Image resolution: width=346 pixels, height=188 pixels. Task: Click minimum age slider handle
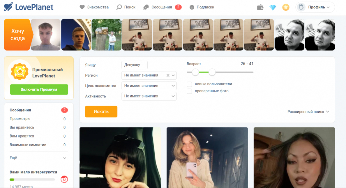coord(195,72)
